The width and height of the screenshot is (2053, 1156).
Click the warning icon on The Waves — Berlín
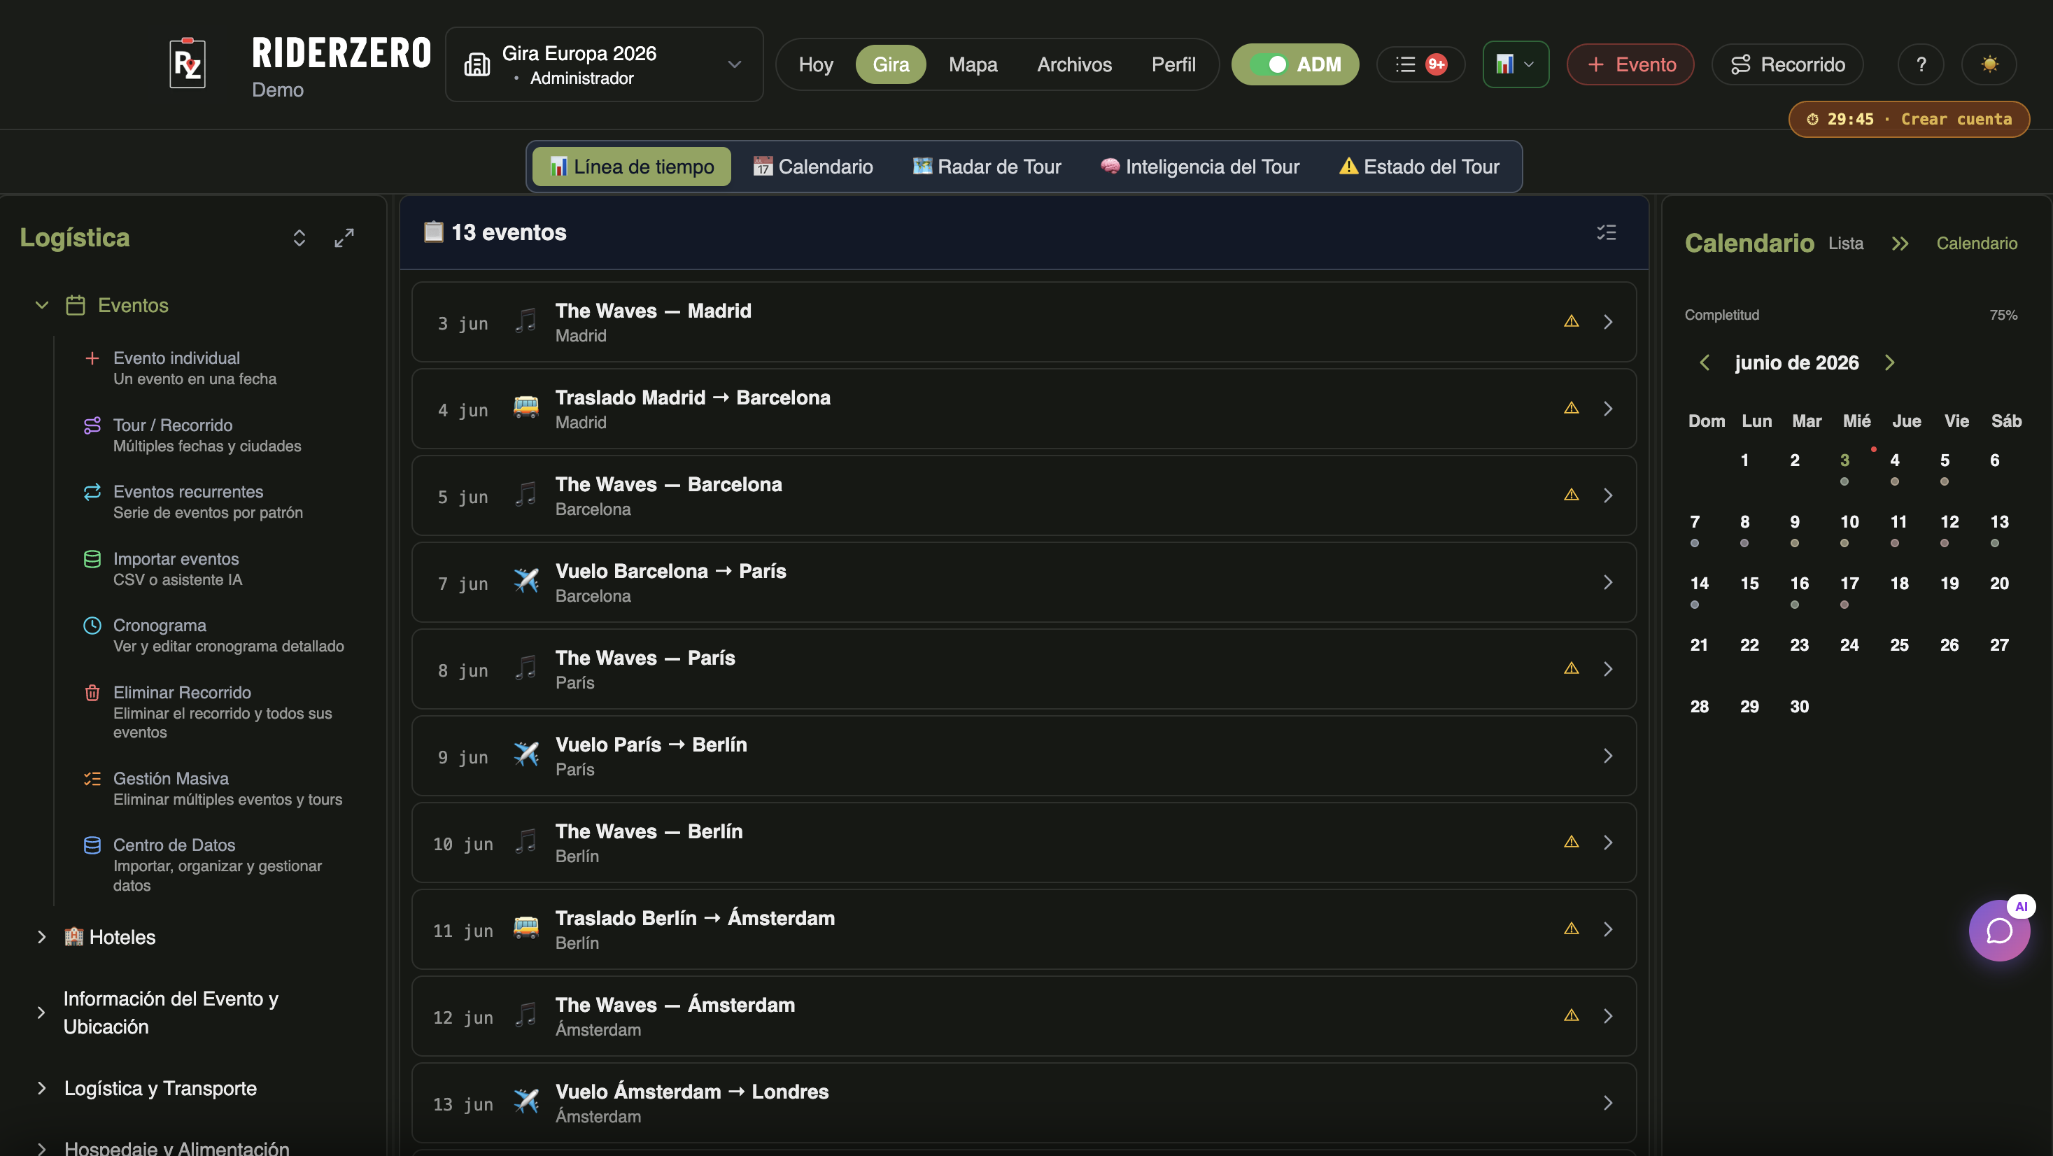point(1571,842)
